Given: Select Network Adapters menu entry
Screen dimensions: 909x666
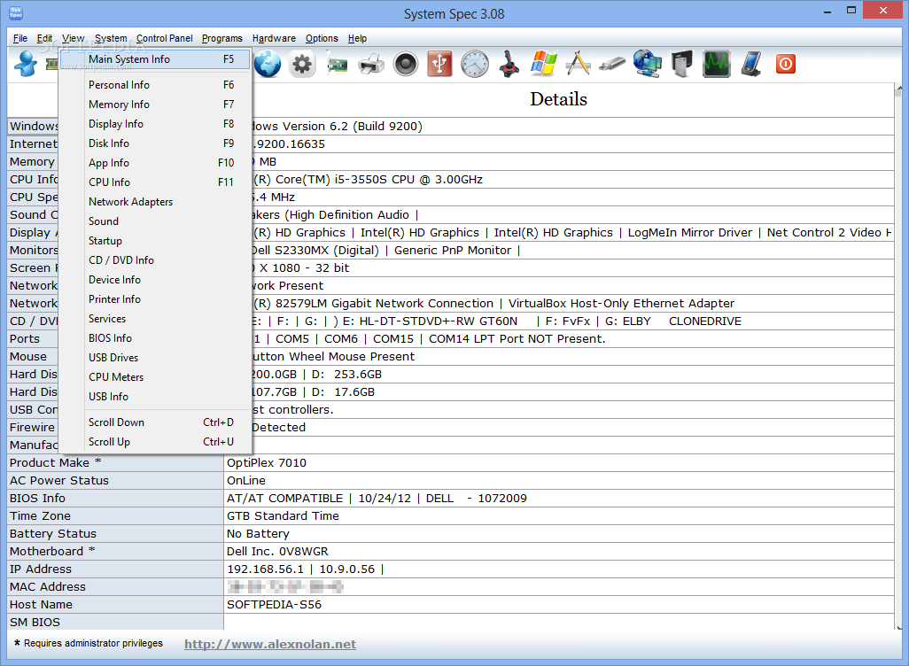Looking at the screenshot, I should pos(155,202).
